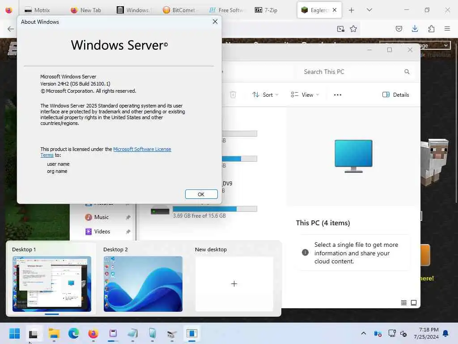Open the purple window app on taskbar

coord(113,333)
